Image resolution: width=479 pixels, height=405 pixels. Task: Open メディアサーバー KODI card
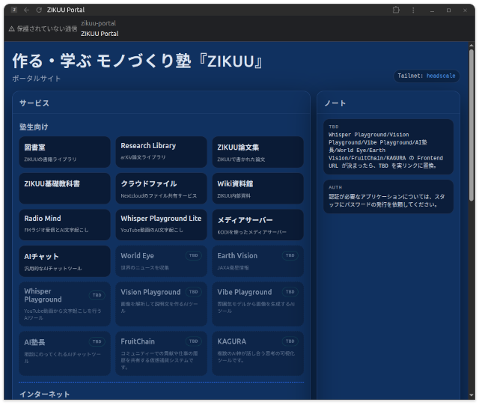point(258,224)
